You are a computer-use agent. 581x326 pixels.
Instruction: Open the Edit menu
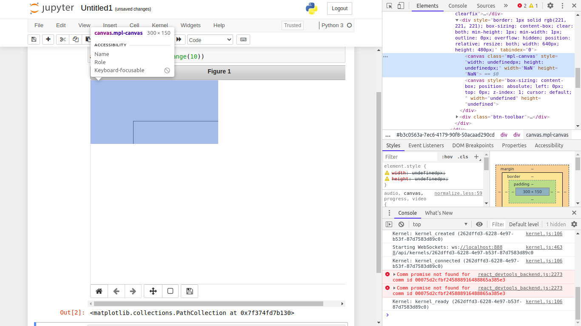pos(61,25)
